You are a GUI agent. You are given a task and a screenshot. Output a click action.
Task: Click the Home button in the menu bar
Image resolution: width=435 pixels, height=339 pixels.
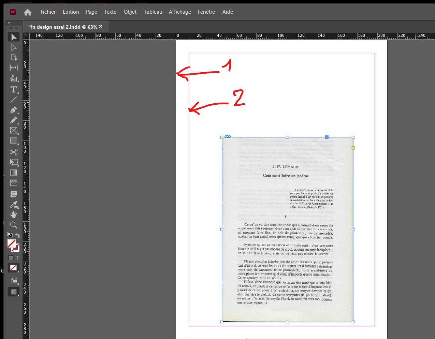point(27,12)
